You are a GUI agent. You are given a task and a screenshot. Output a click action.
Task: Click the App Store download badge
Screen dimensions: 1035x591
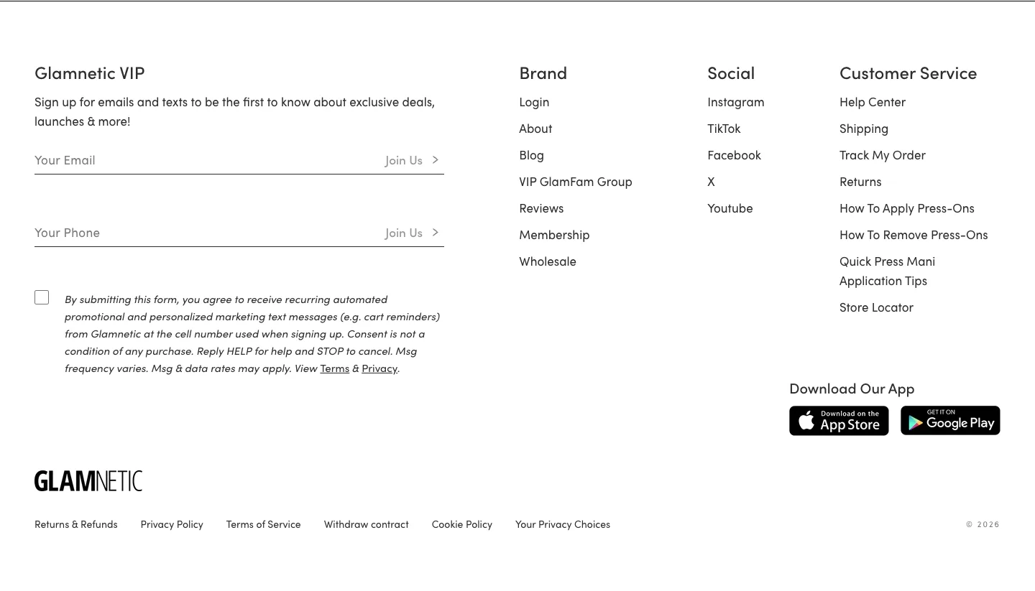click(x=839, y=421)
